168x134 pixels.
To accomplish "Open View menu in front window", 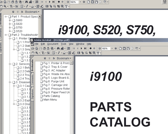I will click(x=71, y=44).
